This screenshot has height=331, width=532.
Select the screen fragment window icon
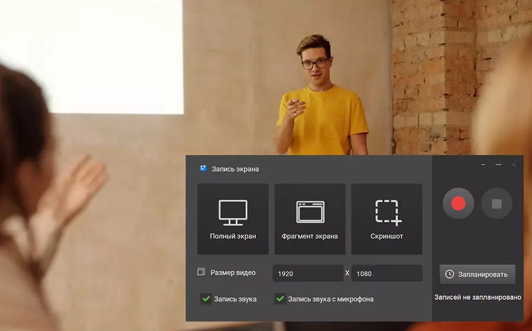[x=310, y=212]
